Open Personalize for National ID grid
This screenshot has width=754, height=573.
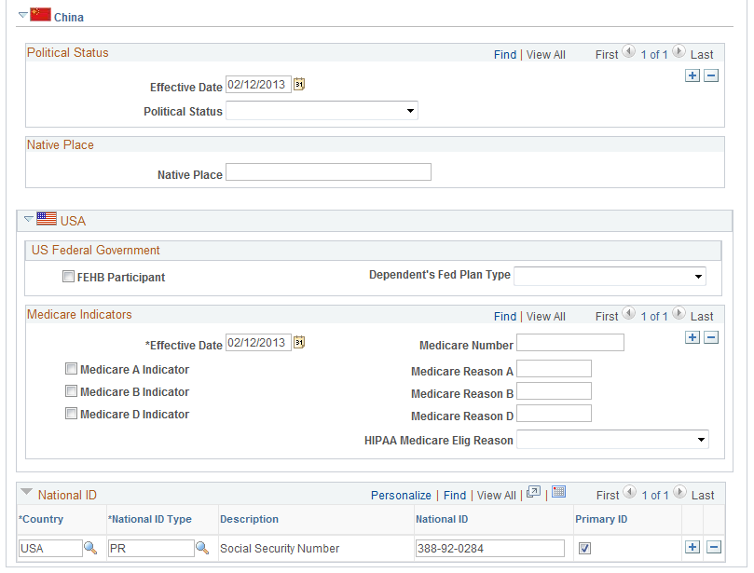(x=401, y=496)
